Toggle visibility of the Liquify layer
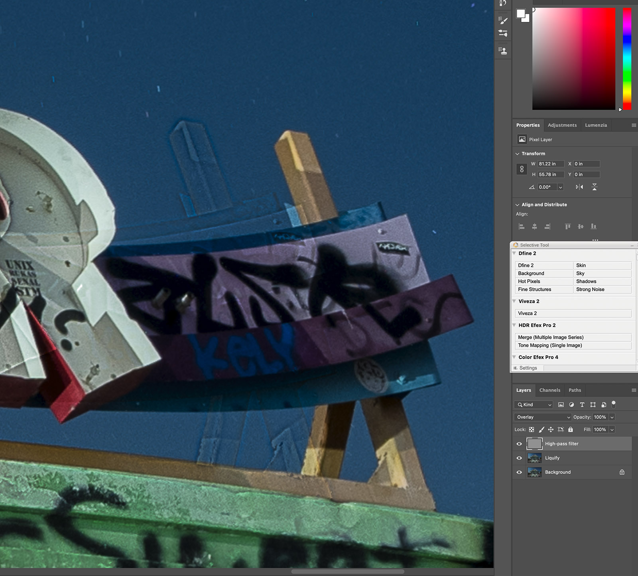Image resolution: width=638 pixels, height=576 pixels. (519, 458)
